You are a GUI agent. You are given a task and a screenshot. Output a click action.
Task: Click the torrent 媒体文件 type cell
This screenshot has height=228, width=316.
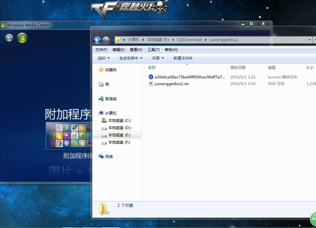[282, 77]
